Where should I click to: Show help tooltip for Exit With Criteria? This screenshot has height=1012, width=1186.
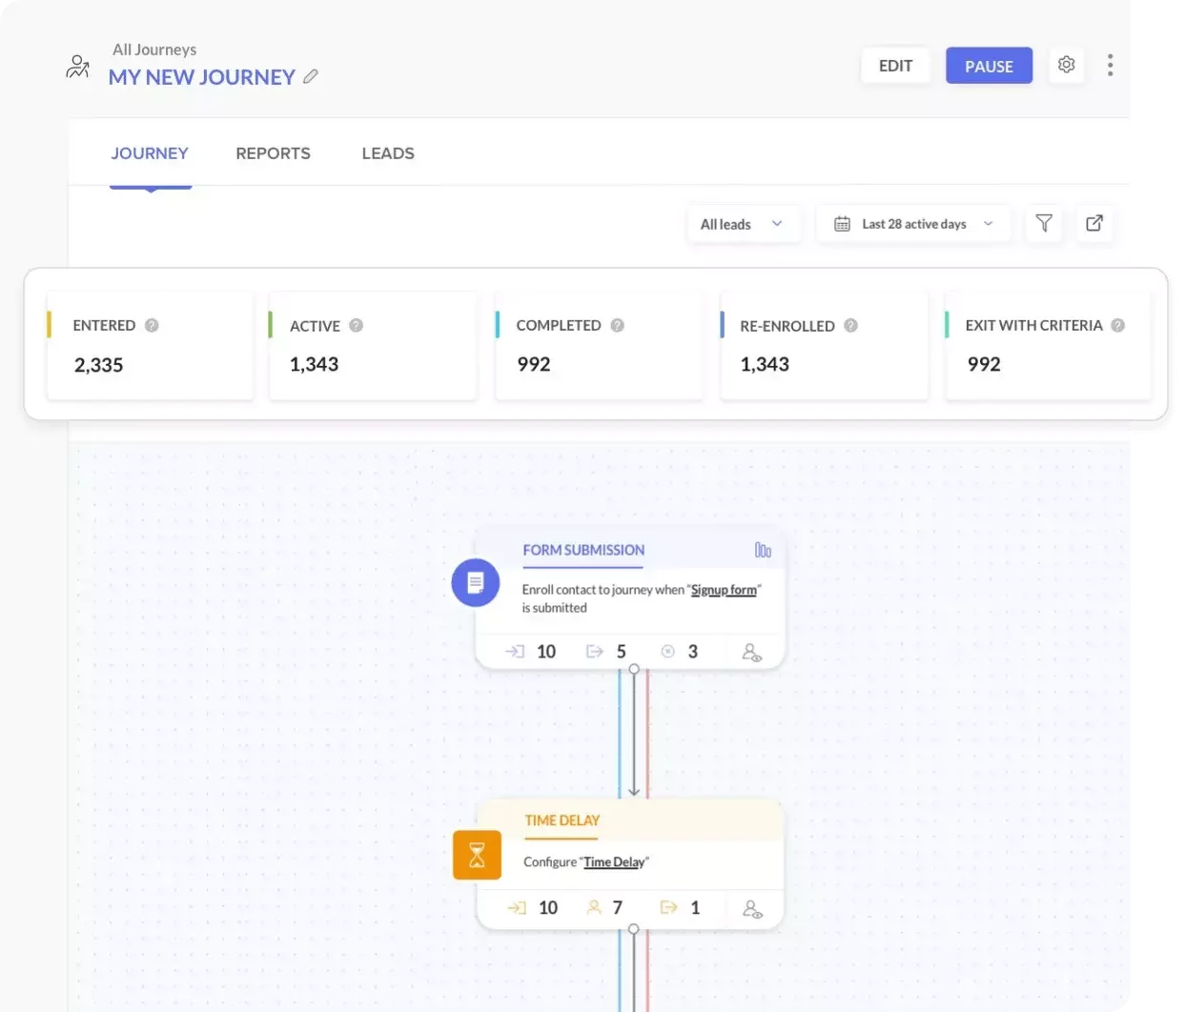point(1118,325)
